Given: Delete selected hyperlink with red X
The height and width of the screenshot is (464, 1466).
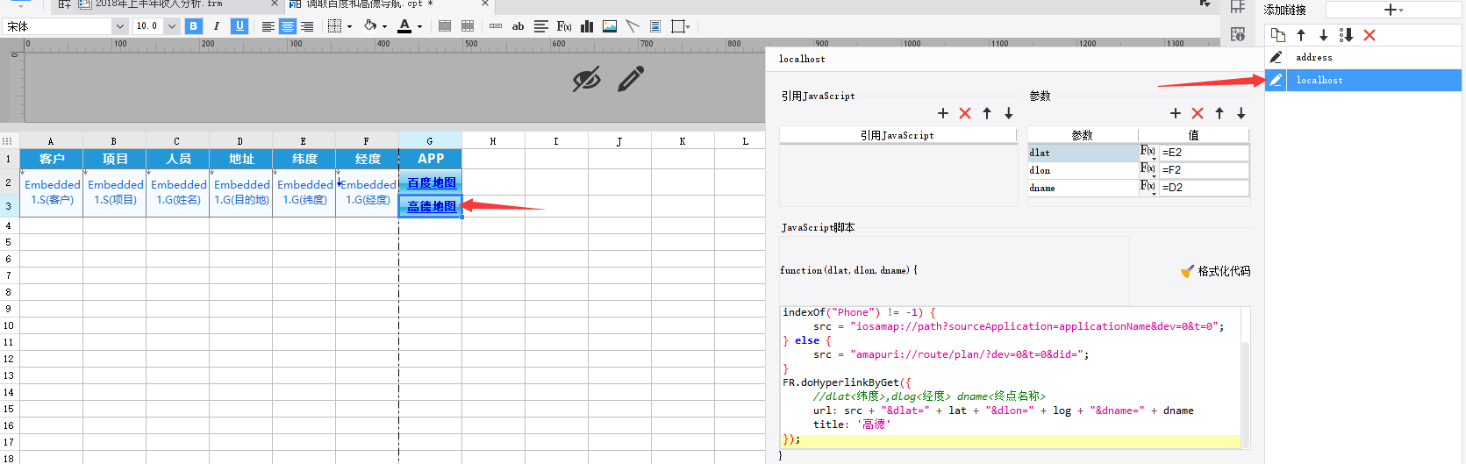Looking at the screenshot, I should (x=1369, y=35).
